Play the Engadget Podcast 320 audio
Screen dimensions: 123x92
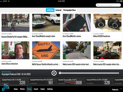click(54, 73)
